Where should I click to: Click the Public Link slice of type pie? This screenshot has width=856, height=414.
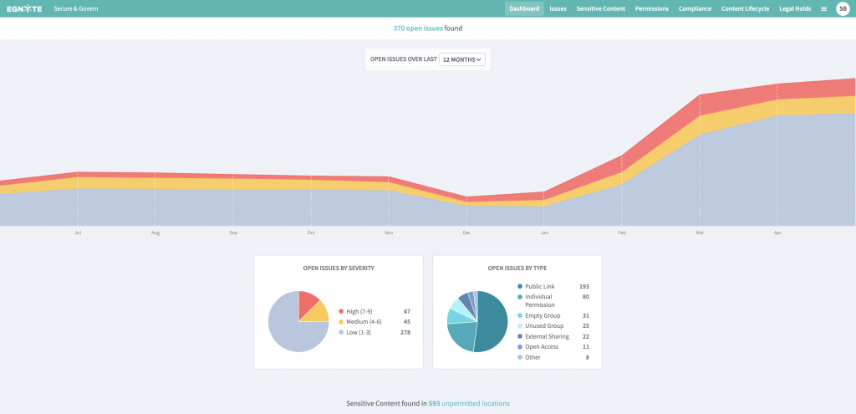pos(493,322)
